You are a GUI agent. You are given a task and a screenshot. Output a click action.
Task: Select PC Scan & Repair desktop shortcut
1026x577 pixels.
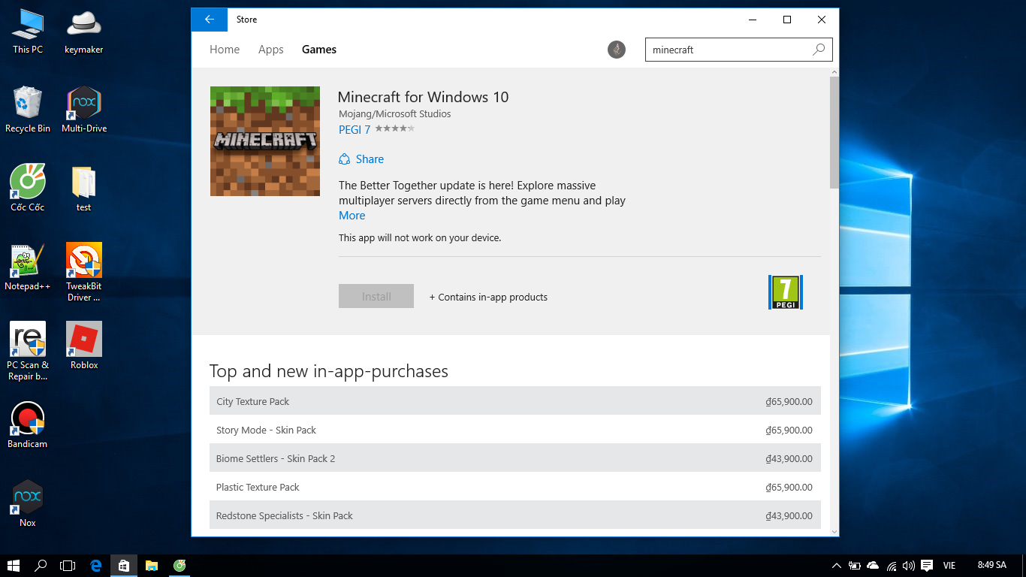click(28, 351)
